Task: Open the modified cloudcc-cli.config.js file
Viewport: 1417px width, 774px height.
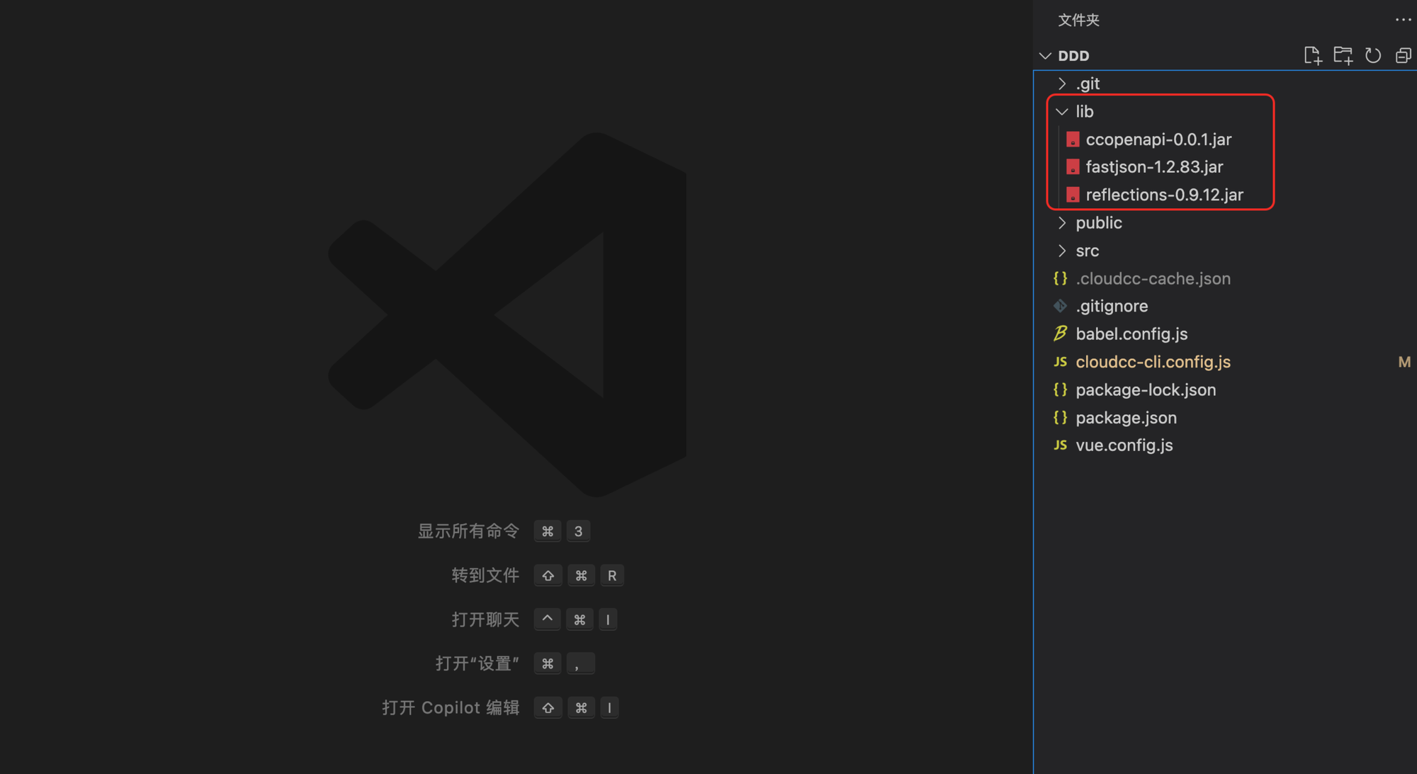Action: point(1153,362)
